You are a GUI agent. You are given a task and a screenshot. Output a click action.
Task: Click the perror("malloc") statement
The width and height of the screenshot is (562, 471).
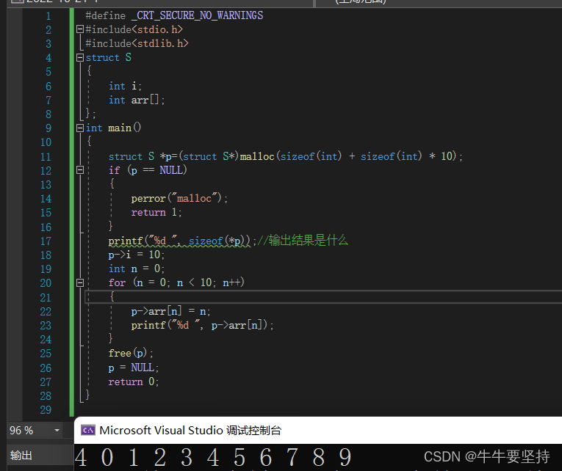(179, 198)
